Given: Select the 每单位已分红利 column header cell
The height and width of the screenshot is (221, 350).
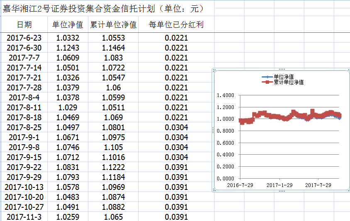Looking at the screenshot, I should click(x=176, y=25).
